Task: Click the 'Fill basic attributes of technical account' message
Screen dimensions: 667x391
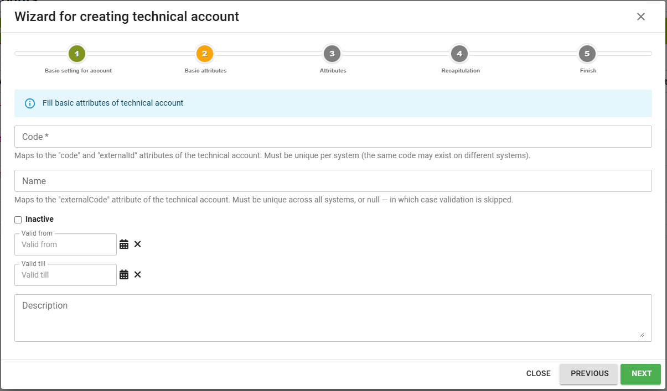Action: coord(113,103)
